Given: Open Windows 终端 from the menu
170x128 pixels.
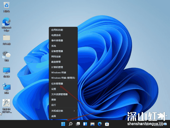Looking at the screenshot, I should tap(63, 73).
